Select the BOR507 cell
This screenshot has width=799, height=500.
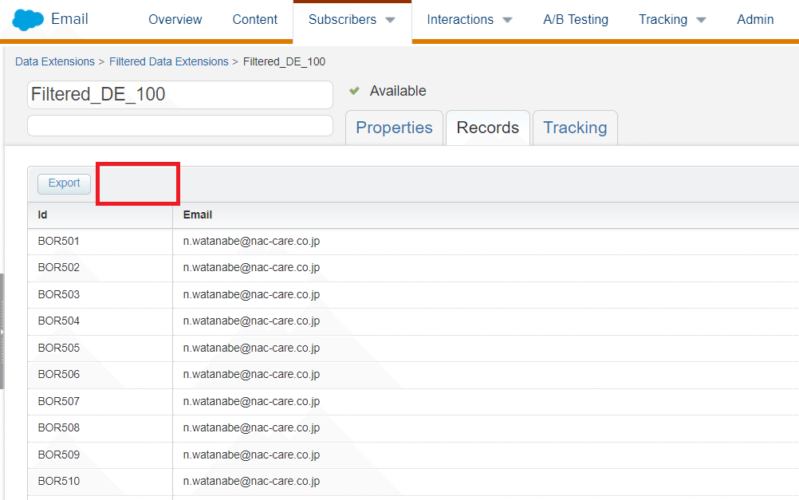[100, 402]
